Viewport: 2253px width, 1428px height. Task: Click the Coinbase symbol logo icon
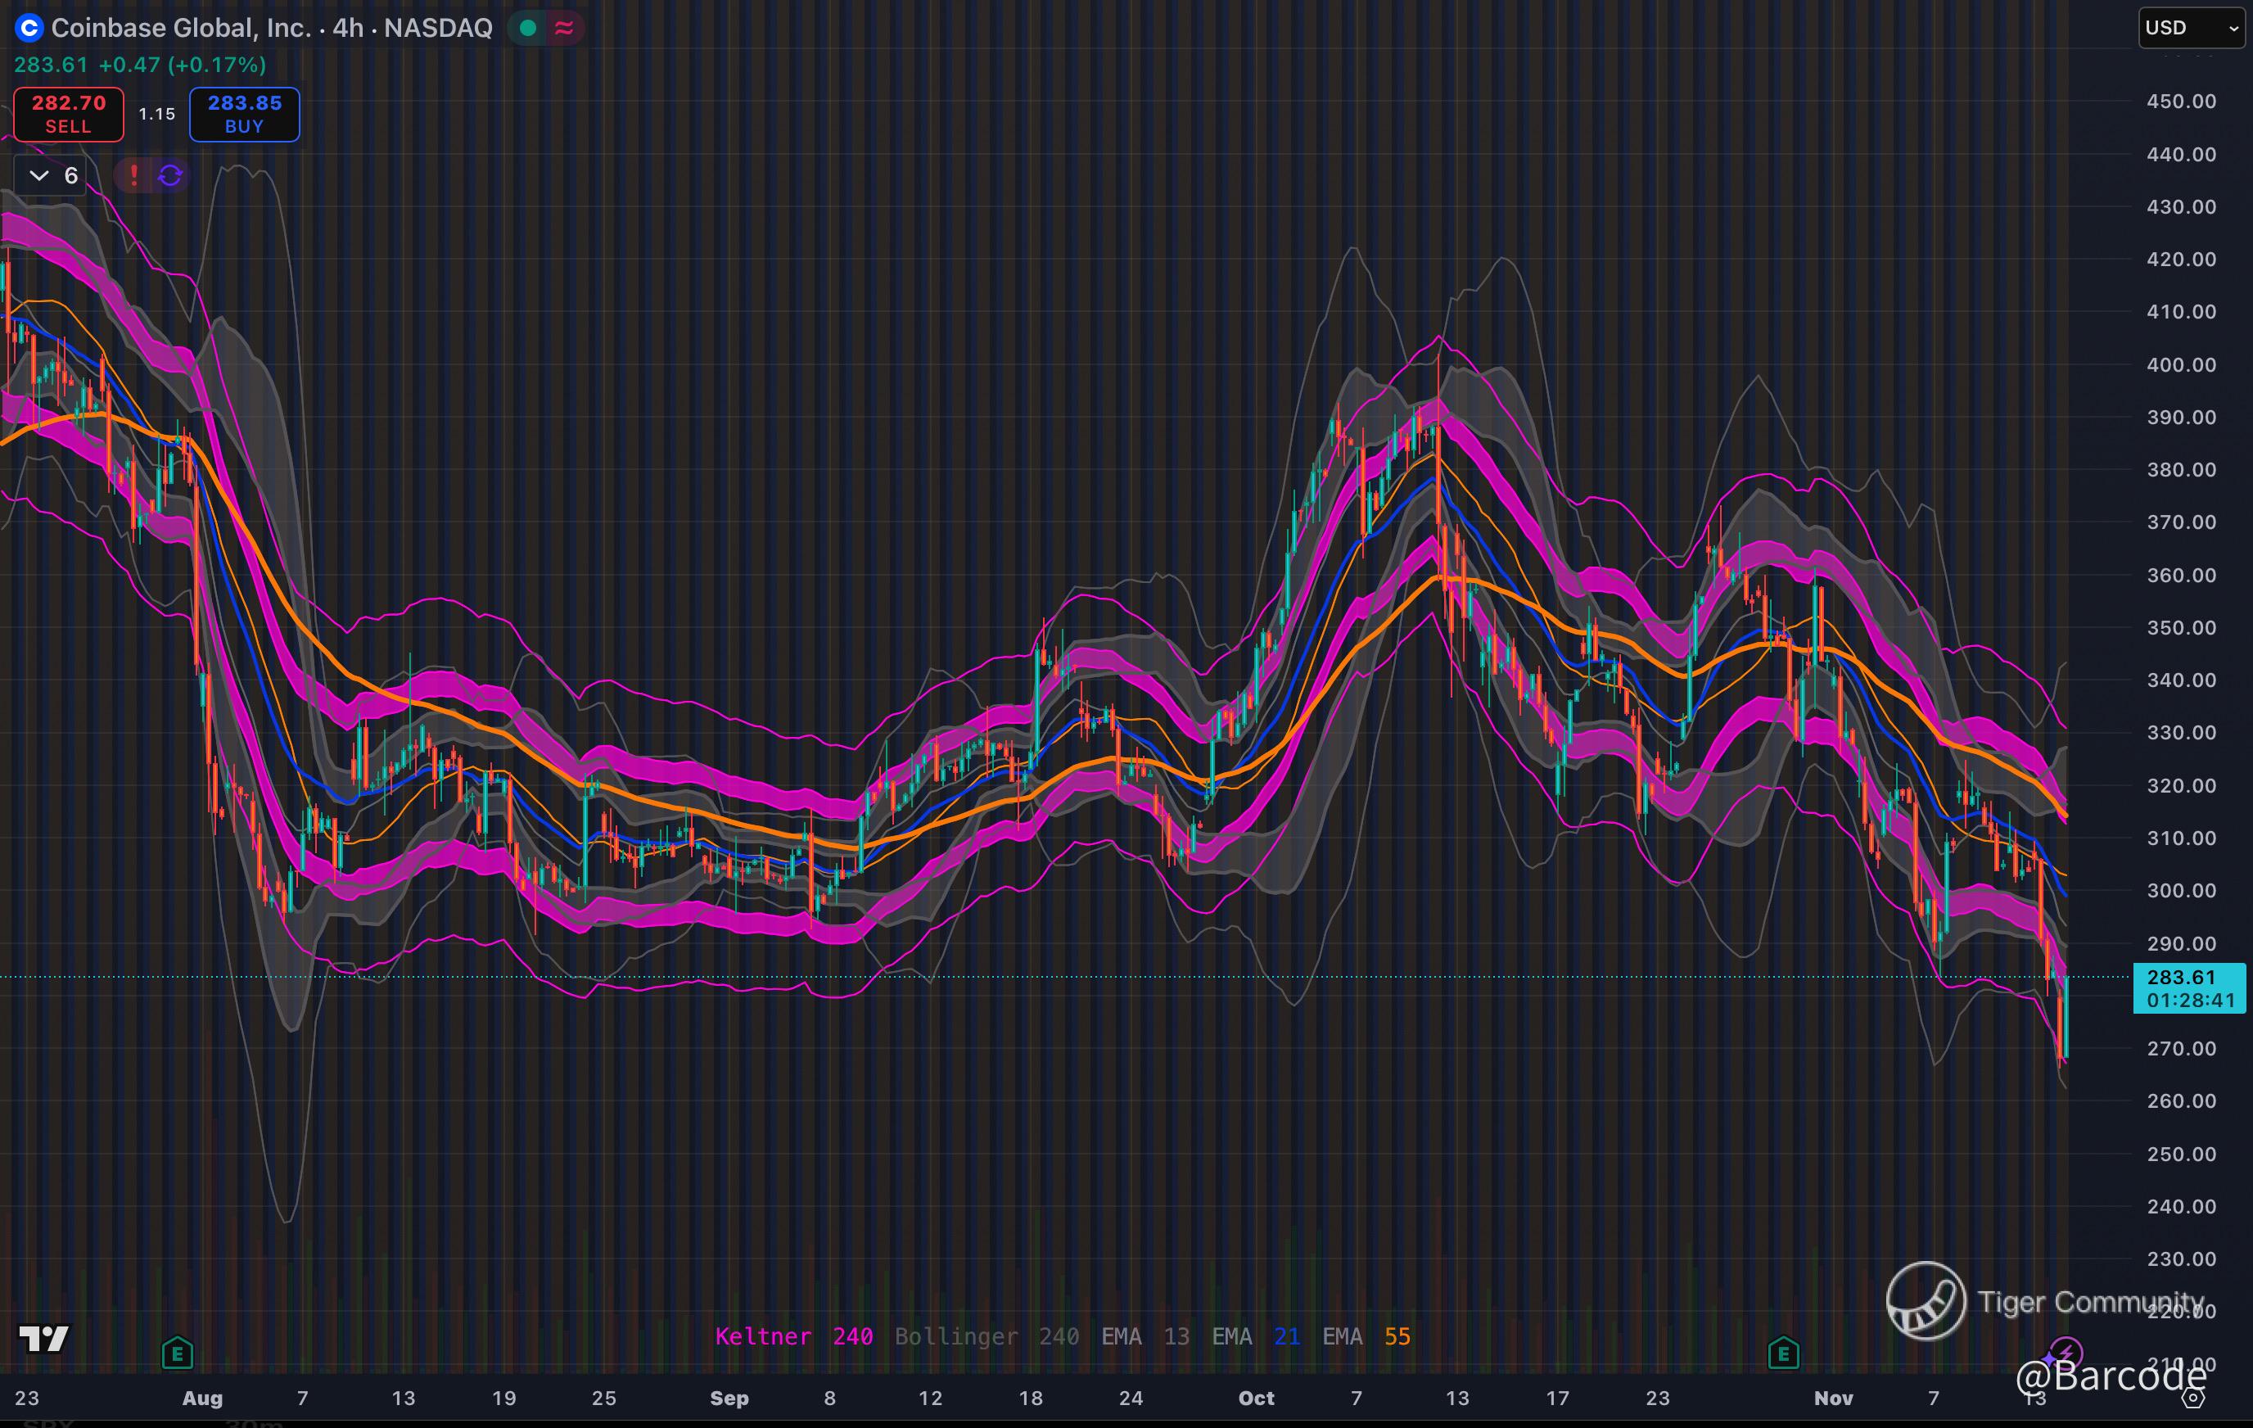coord(29,28)
